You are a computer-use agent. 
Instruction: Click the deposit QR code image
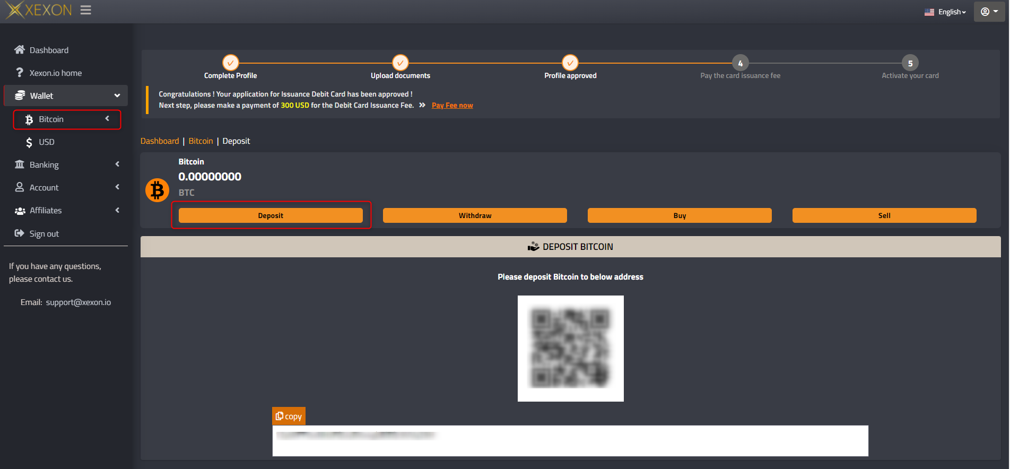[x=571, y=349]
